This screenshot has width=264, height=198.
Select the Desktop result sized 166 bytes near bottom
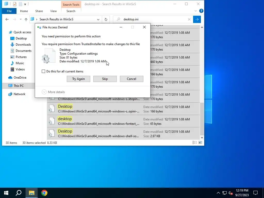123,109
